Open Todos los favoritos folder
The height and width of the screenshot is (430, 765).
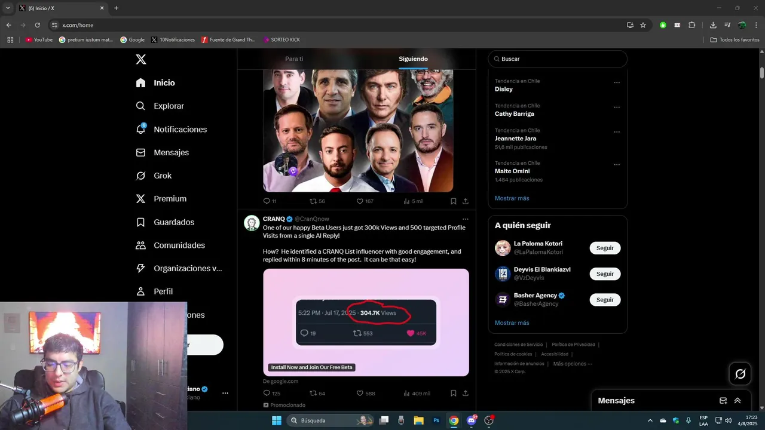click(735, 40)
